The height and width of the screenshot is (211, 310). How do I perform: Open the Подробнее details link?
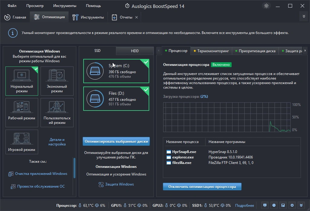(x=245, y=206)
